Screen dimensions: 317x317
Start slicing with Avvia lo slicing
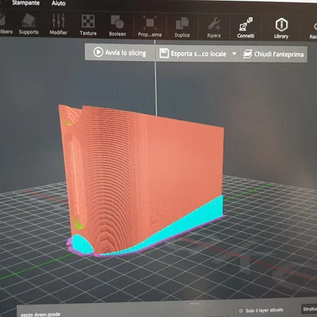click(x=120, y=52)
